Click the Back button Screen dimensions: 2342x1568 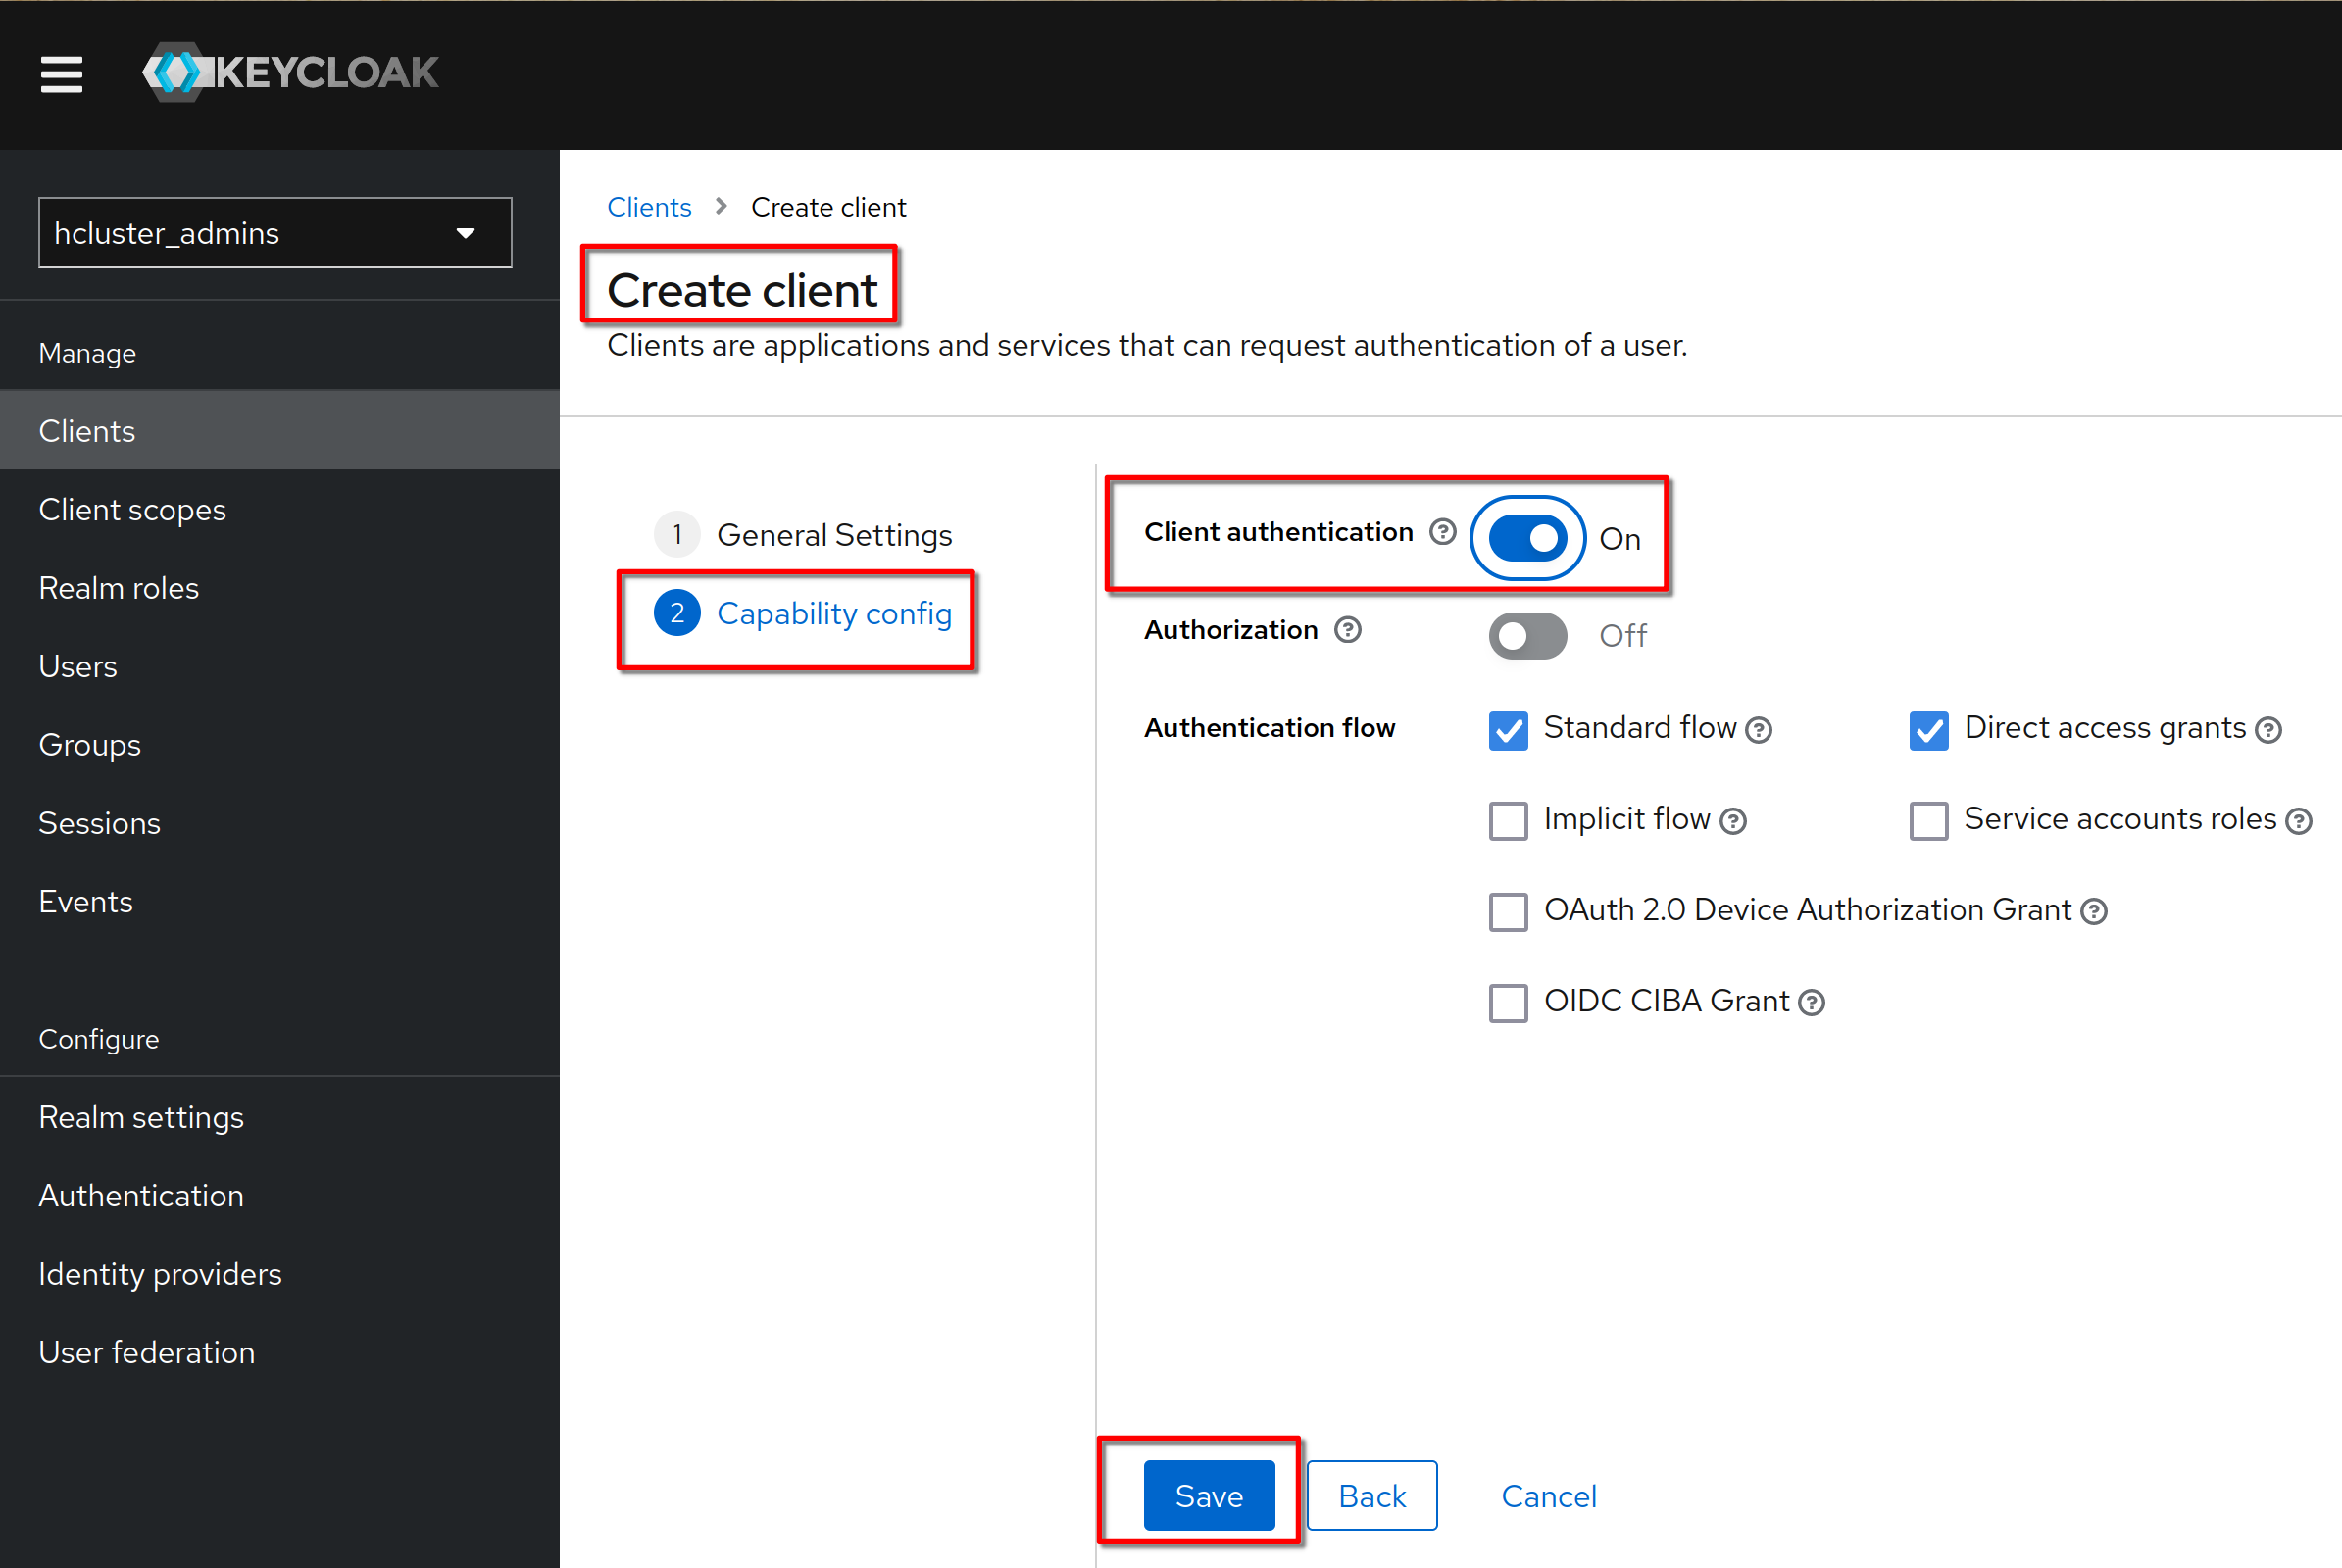(1370, 1496)
